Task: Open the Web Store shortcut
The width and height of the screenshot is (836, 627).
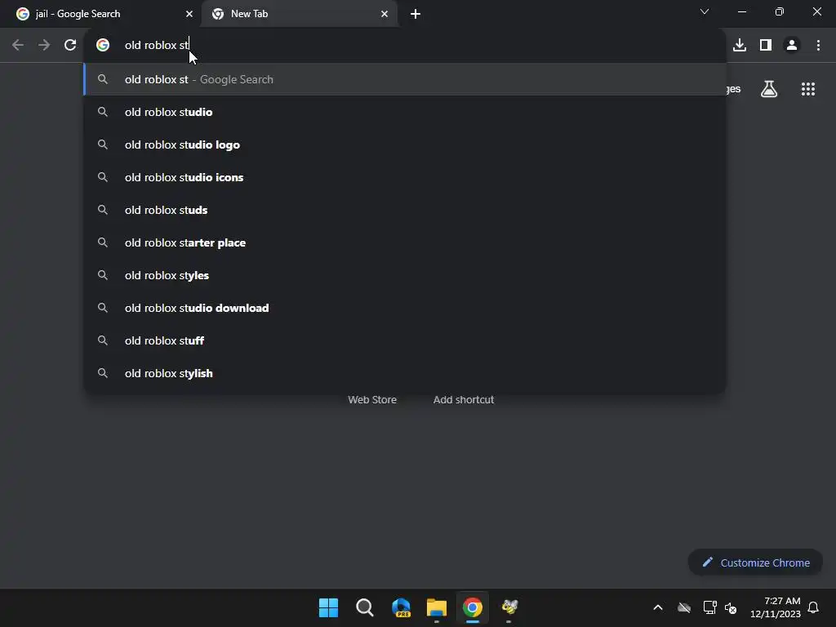Action: [372, 400]
